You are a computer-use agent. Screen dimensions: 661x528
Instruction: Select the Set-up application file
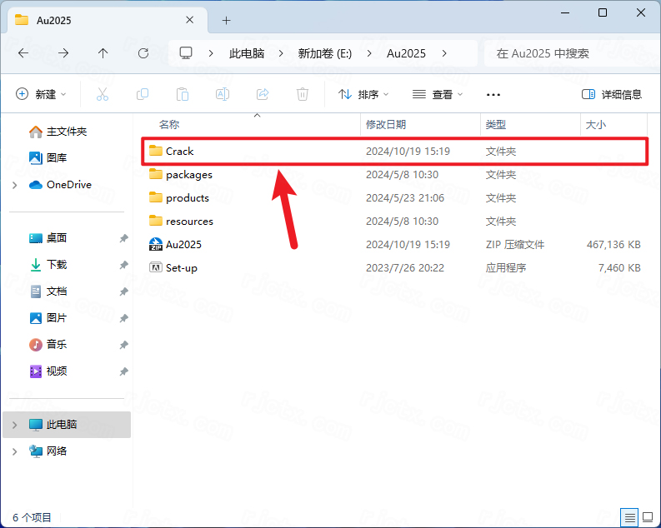[x=181, y=267]
